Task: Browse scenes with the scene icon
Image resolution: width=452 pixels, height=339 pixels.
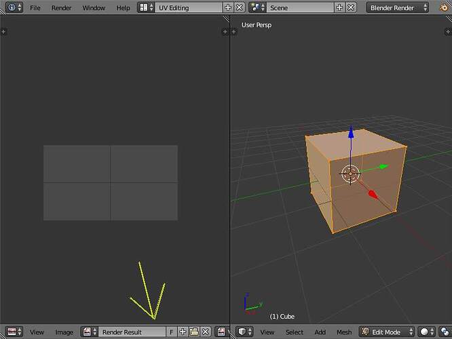Action: click(257, 7)
